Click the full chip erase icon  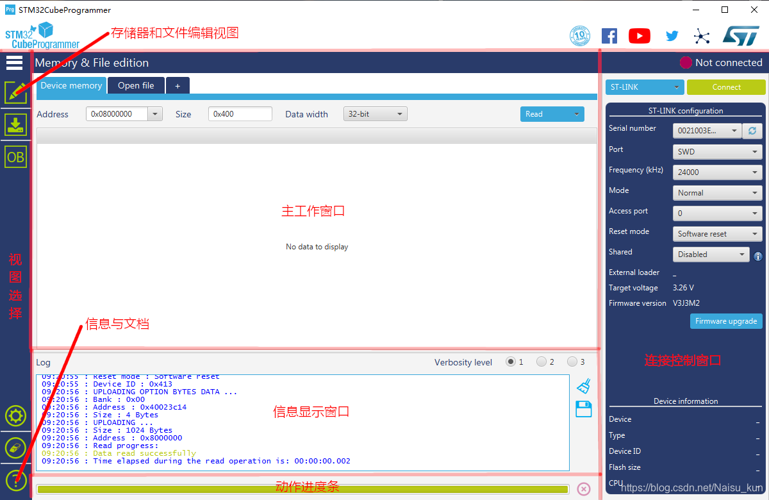point(15,448)
